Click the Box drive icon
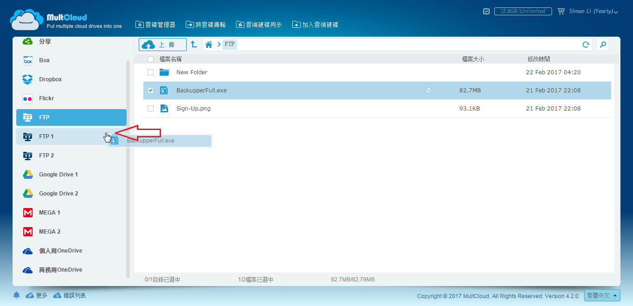Viewport: 633px width, 306px height. (28, 60)
